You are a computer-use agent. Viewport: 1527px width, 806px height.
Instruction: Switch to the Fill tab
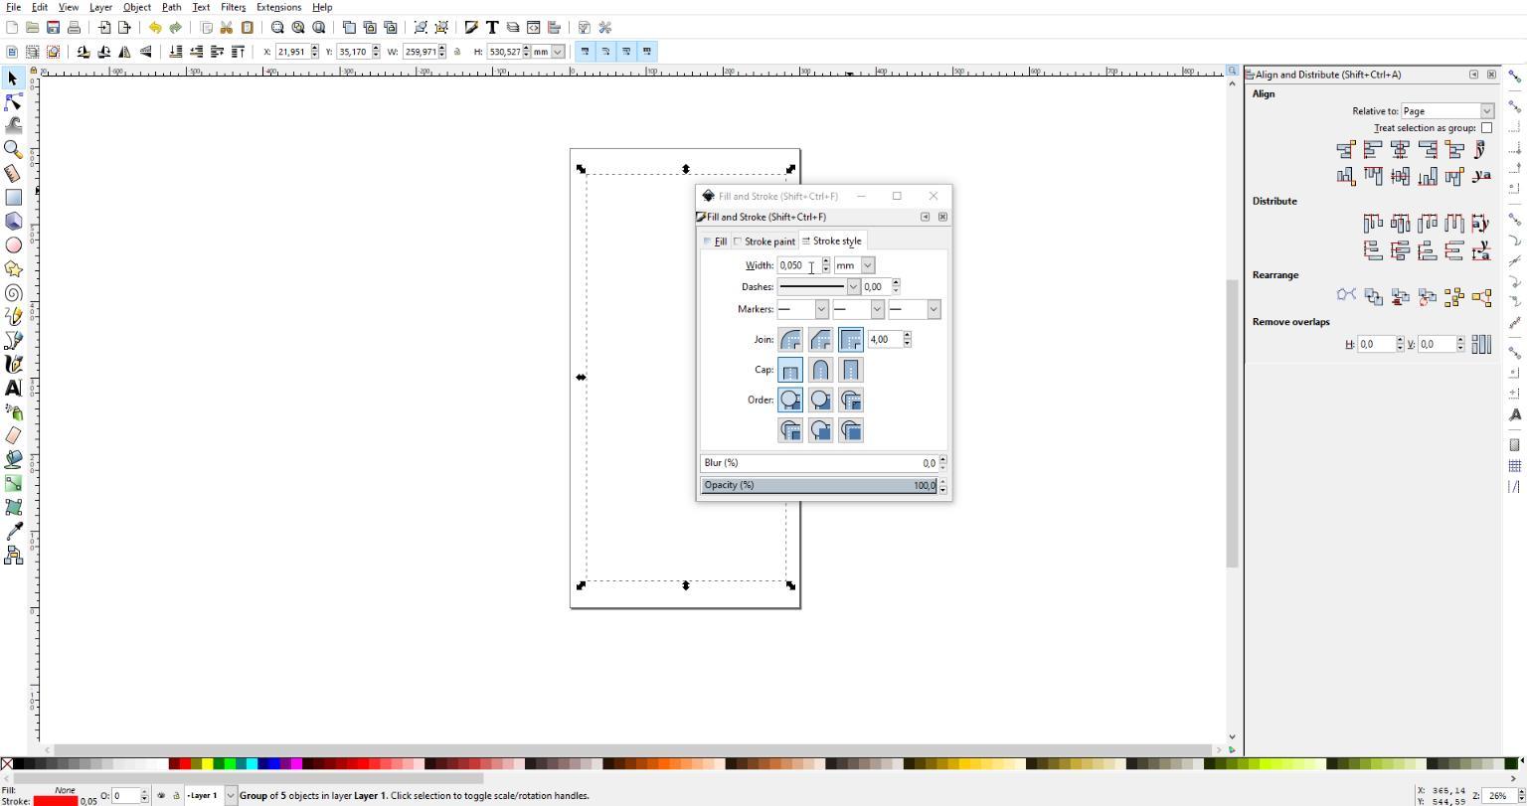[716, 242]
